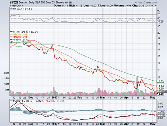Click the High 11.15 value

point(76,6)
